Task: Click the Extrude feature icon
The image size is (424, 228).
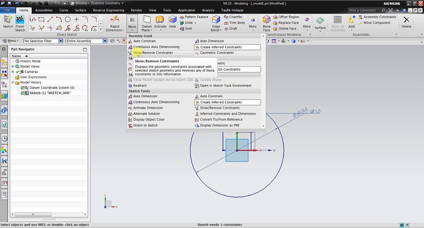Action: (160, 20)
